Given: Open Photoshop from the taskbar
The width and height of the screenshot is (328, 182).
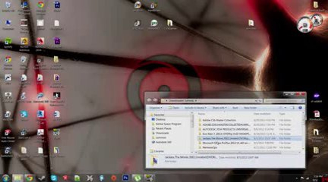Looking at the screenshot, I should pyautogui.click(x=125, y=178).
